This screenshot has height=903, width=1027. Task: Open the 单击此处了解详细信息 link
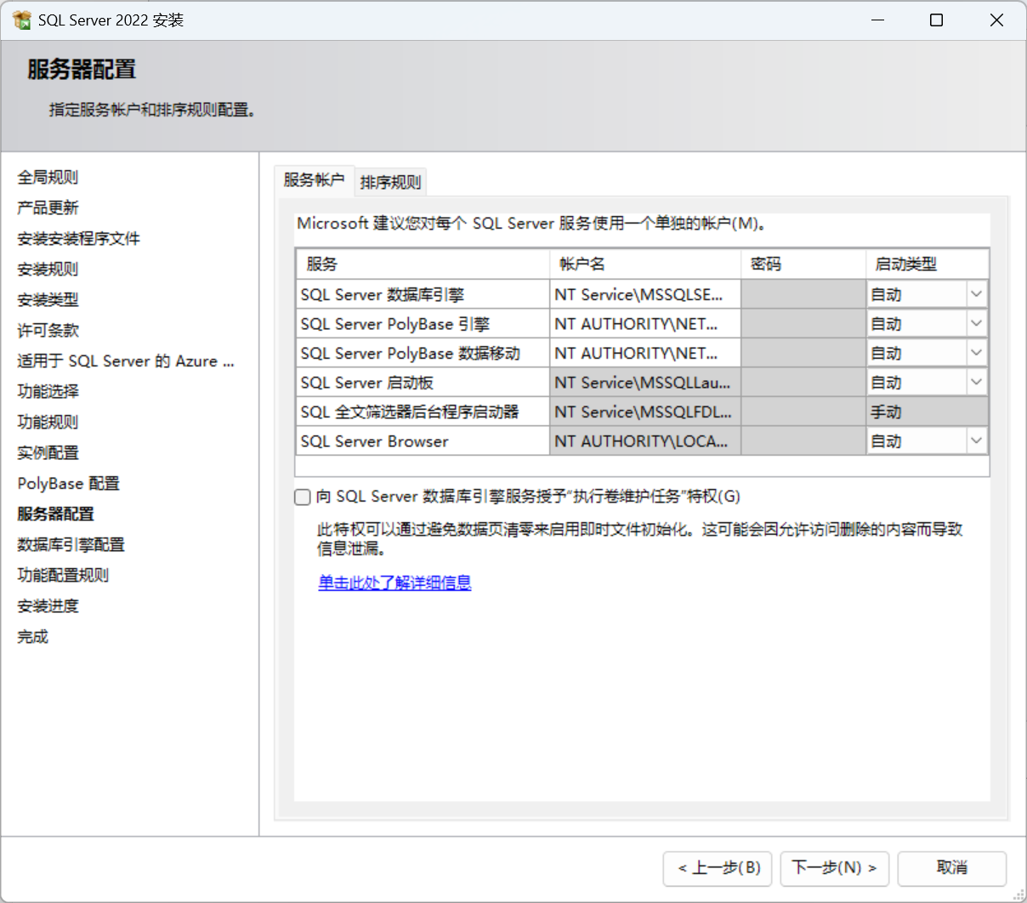[394, 582]
